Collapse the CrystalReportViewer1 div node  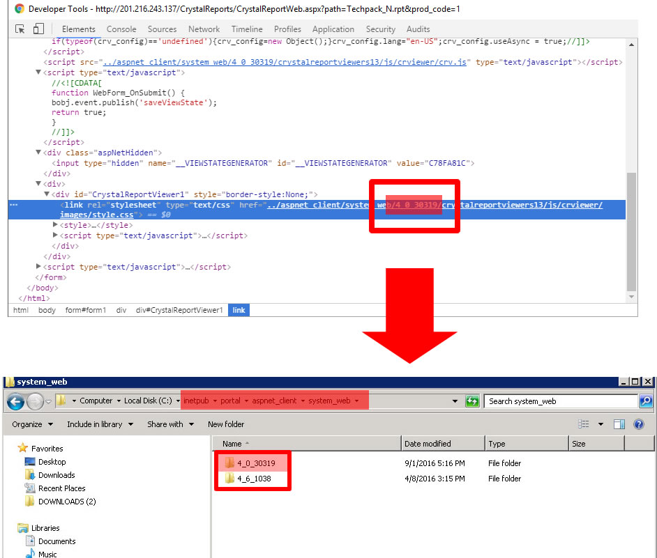tap(47, 194)
